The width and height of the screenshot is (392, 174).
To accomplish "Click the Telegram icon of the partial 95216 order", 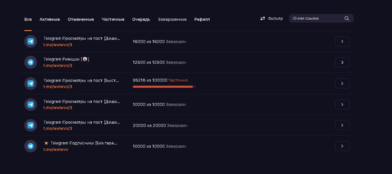I will click(30, 83).
